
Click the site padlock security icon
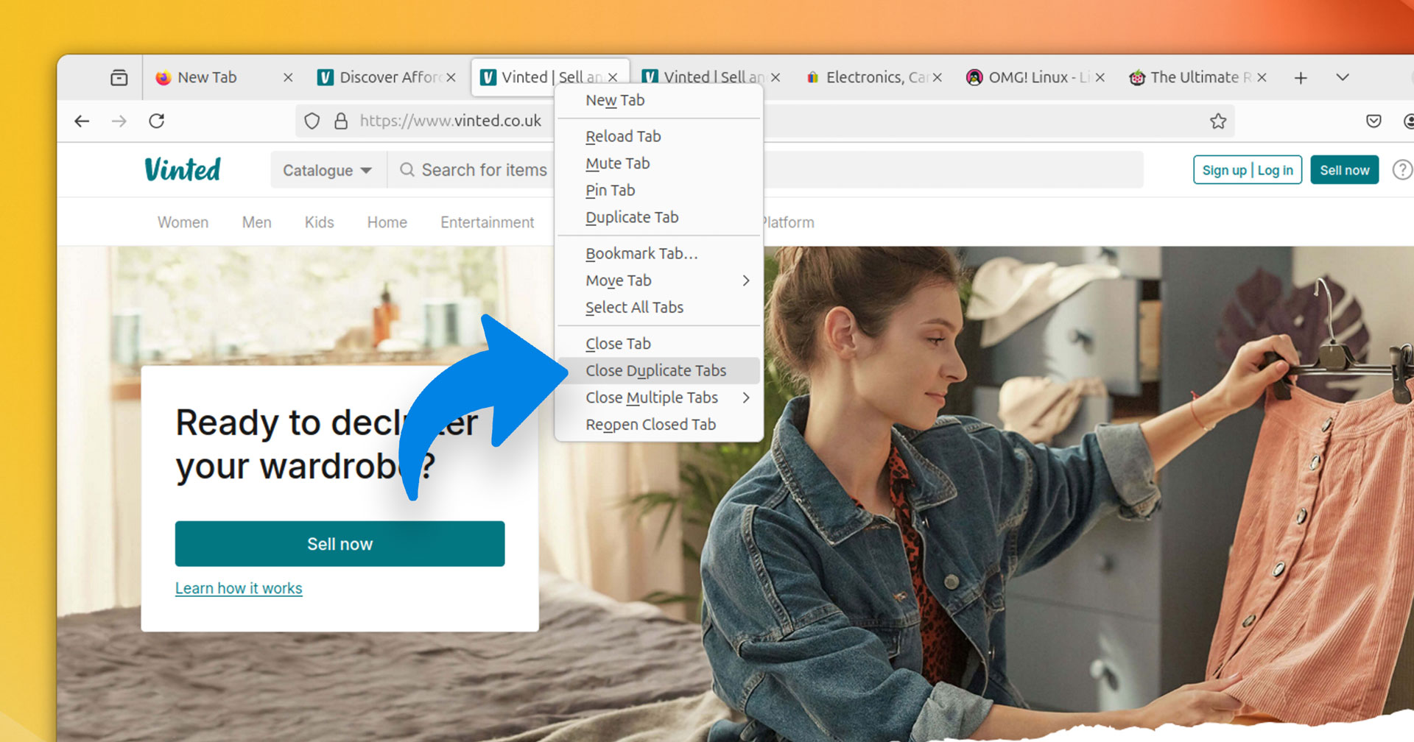[x=341, y=121]
